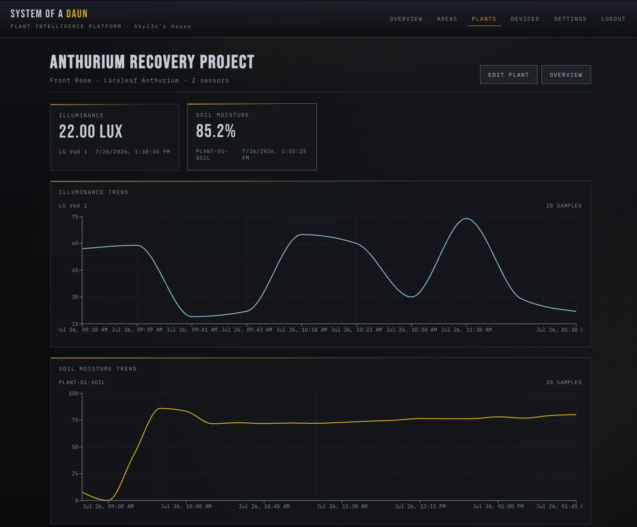Open the Overview nav item

coord(406,19)
